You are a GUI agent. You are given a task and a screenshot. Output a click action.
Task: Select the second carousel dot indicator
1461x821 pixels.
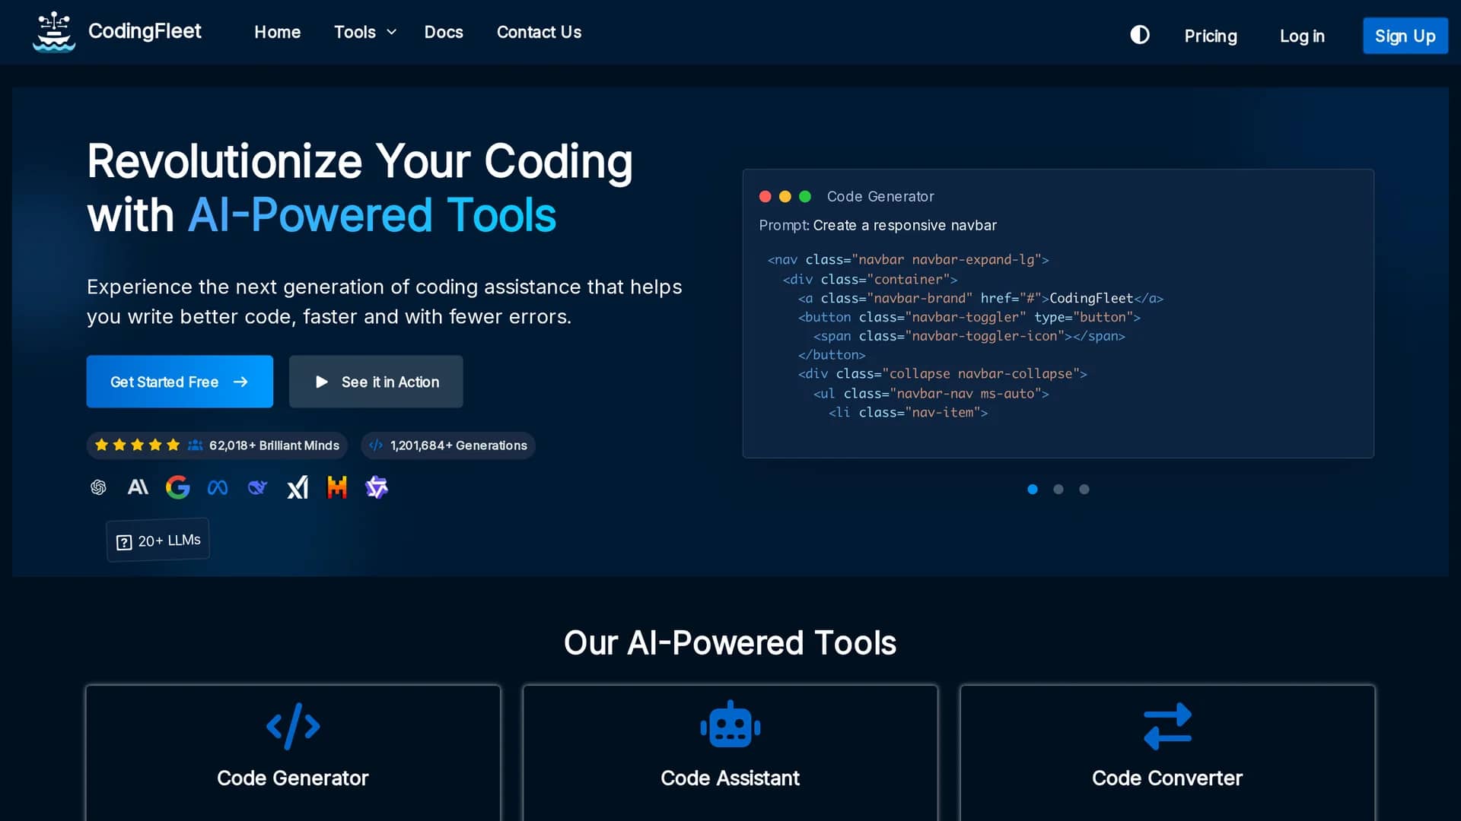[1058, 490]
